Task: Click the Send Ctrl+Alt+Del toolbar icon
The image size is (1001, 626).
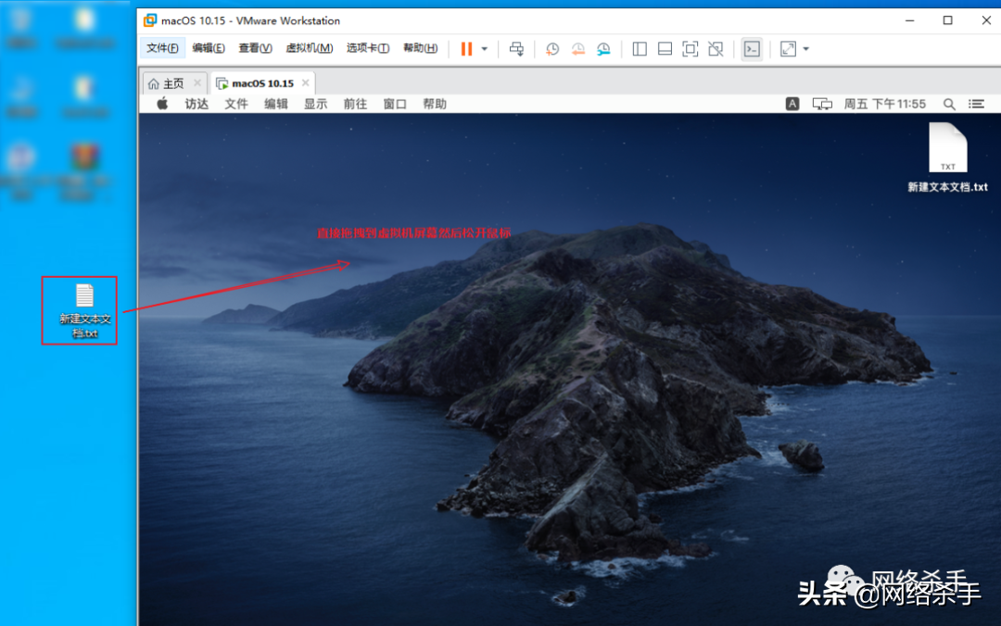Action: click(517, 49)
